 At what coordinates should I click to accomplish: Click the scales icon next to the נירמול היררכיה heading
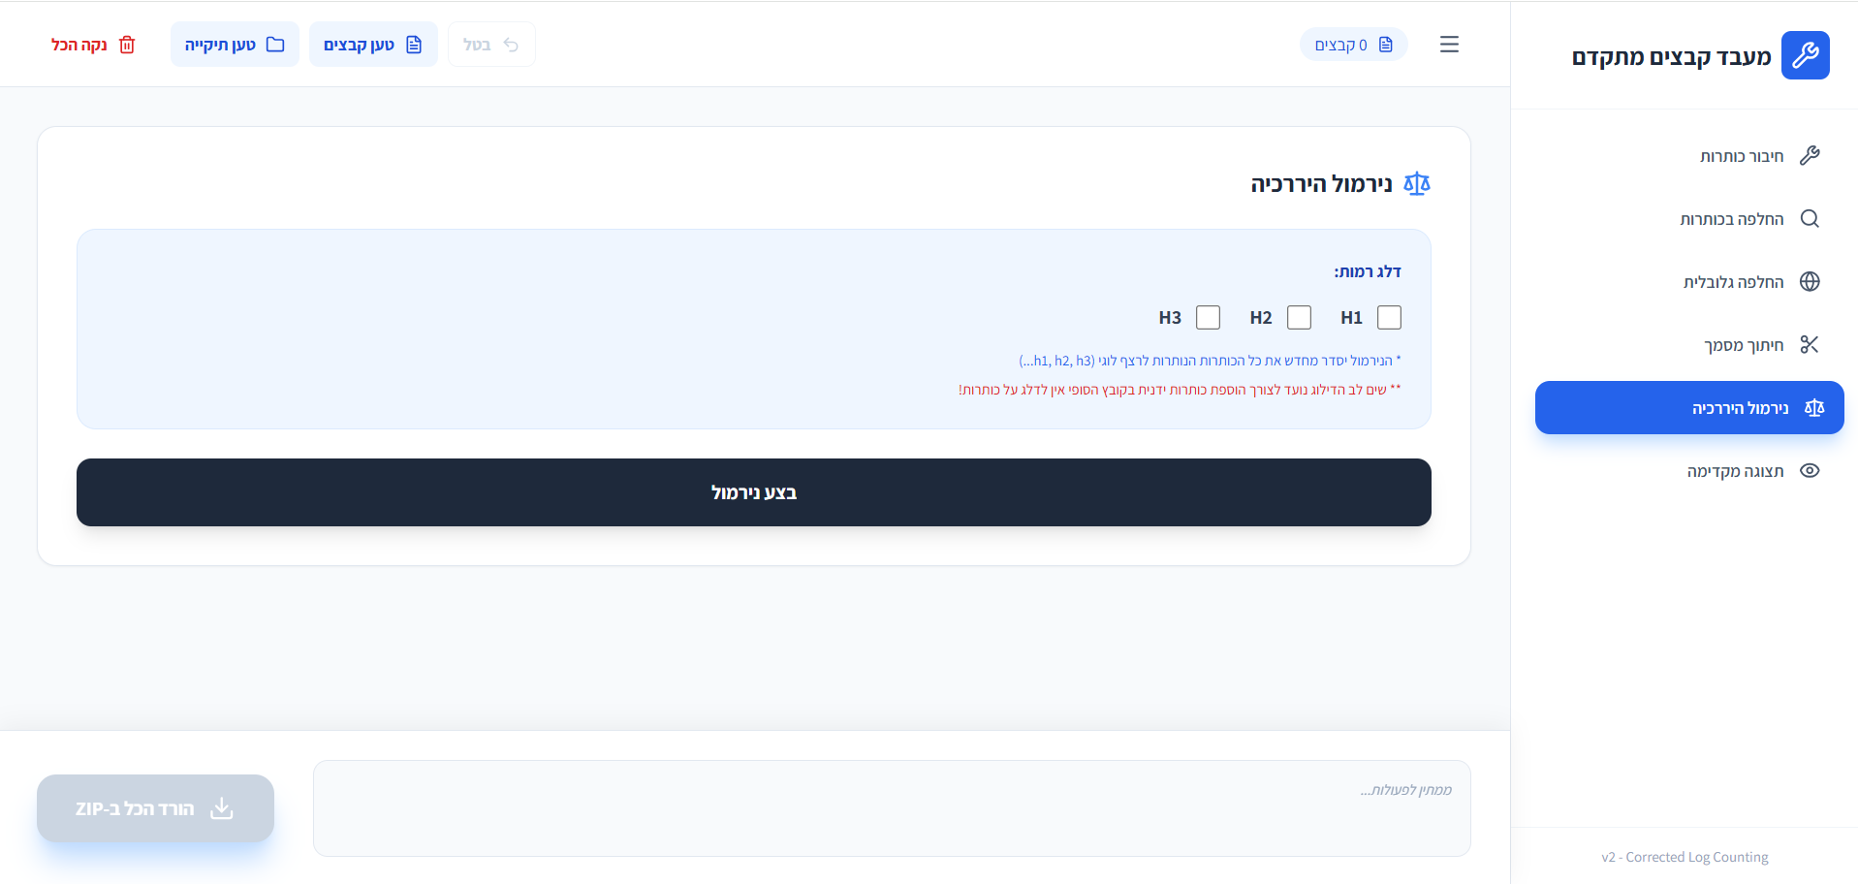[1416, 184]
